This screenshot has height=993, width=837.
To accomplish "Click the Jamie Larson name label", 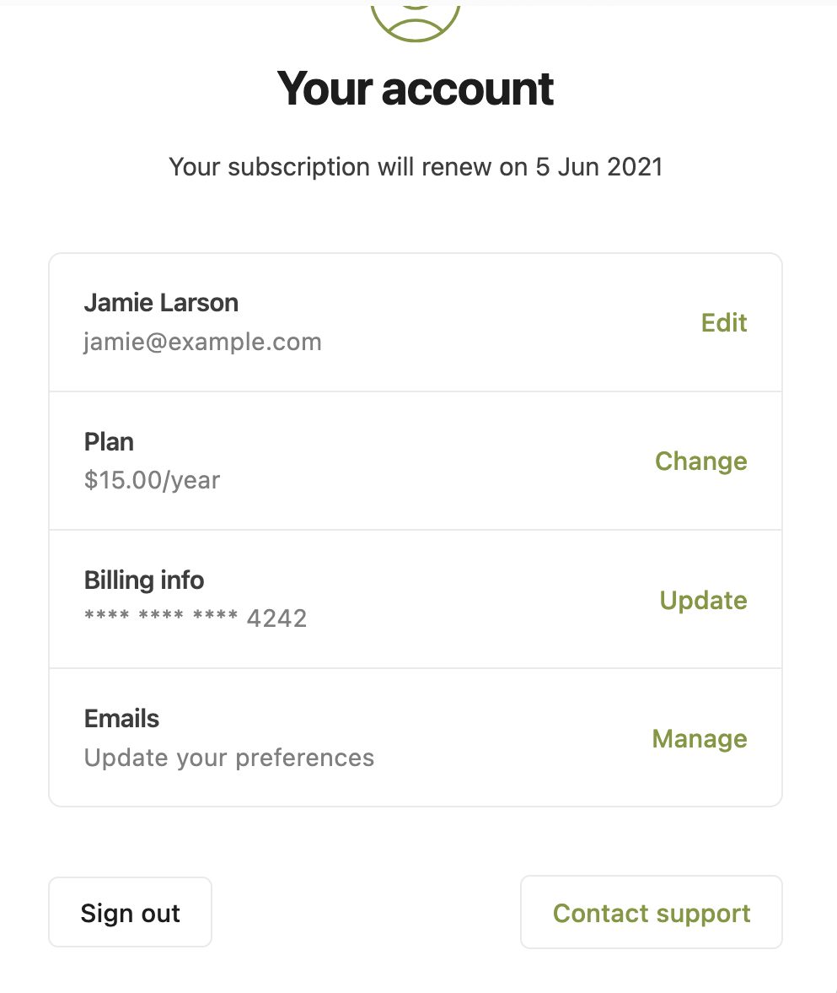I will [161, 303].
